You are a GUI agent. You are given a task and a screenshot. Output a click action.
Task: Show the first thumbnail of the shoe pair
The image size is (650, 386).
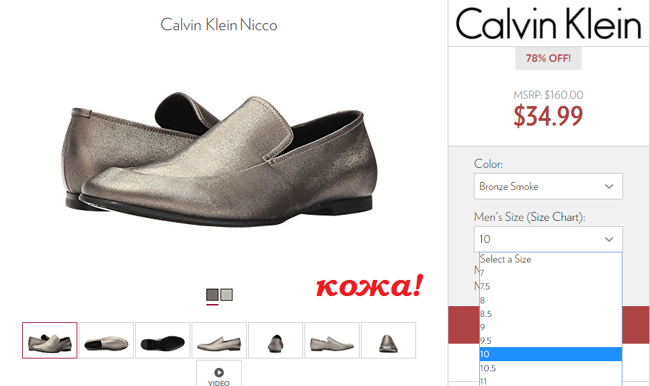point(50,340)
